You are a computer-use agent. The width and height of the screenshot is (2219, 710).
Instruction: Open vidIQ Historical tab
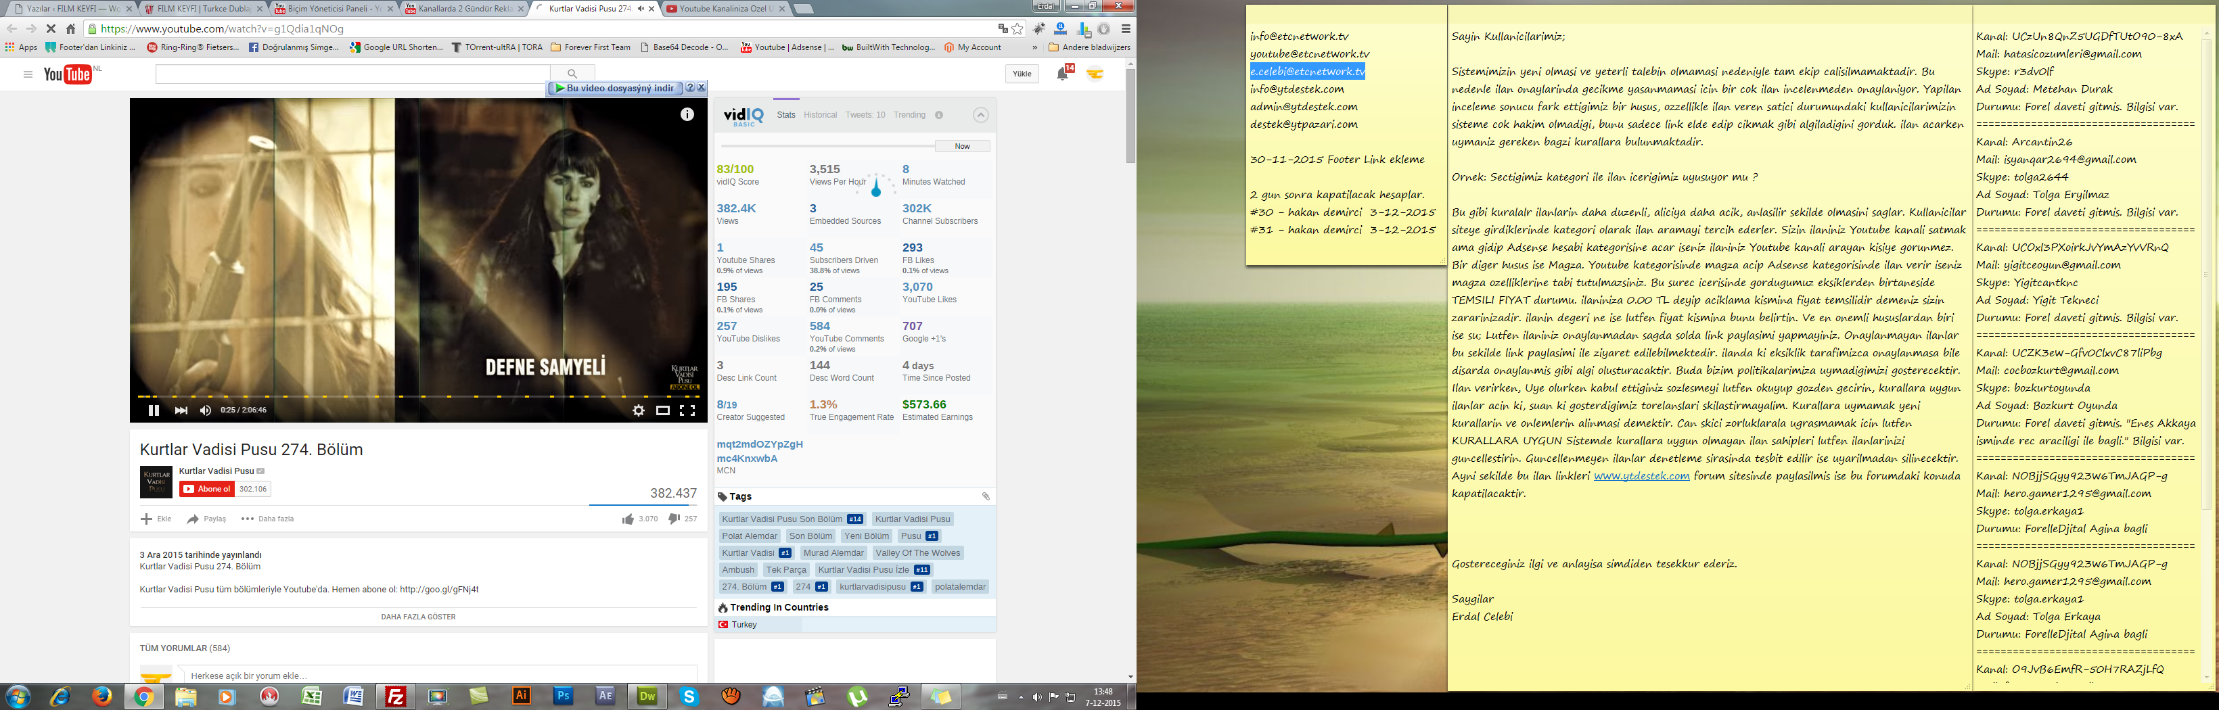tap(820, 114)
